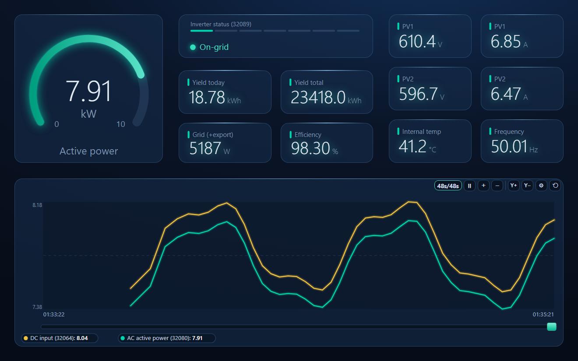Viewport: 578px width, 361px height.
Task: Zoom in the chart time range (+)
Action: point(483,186)
